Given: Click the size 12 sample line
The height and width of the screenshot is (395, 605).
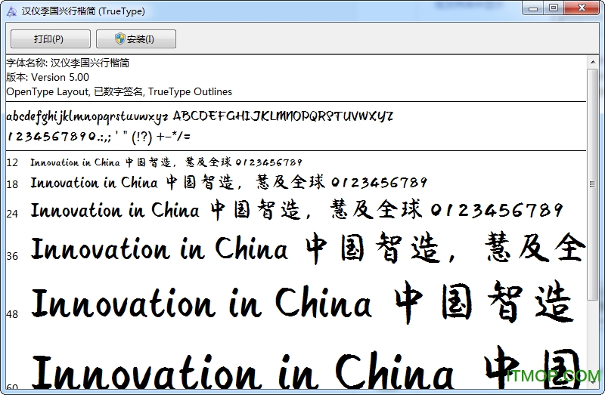Looking at the screenshot, I should pyautogui.click(x=166, y=162).
